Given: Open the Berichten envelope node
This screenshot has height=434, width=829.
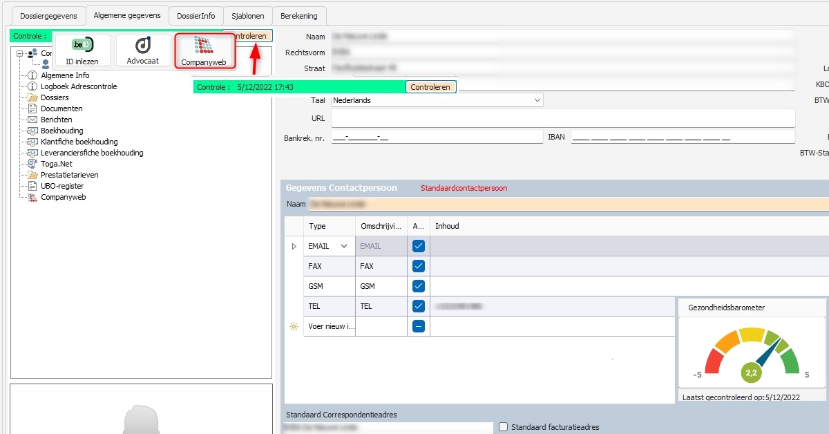Looking at the screenshot, I should point(57,120).
